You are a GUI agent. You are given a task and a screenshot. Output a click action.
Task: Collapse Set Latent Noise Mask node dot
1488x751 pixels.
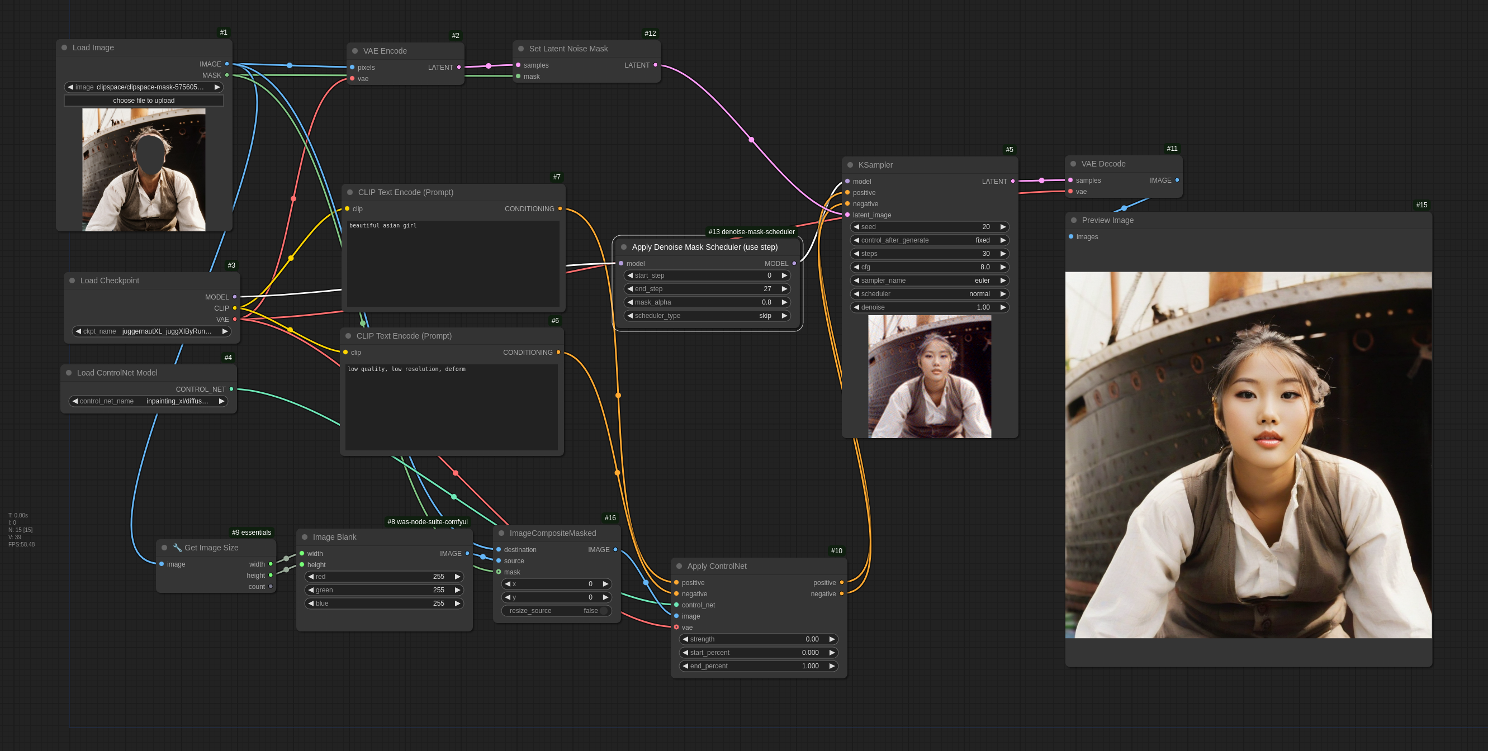(520, 49)
